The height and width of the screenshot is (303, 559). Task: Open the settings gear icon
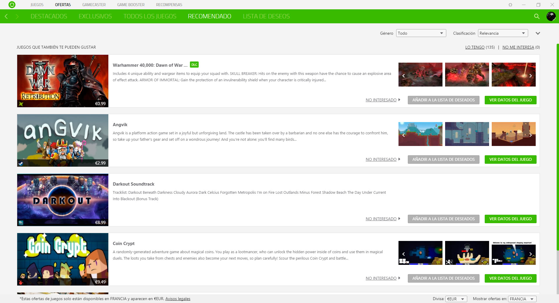510,5
